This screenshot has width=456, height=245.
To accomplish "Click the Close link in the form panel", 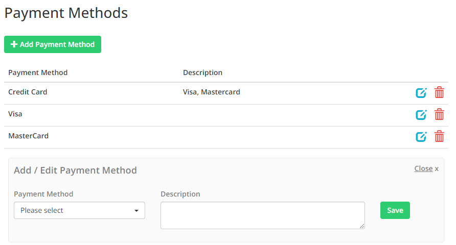I will [423, 168].
